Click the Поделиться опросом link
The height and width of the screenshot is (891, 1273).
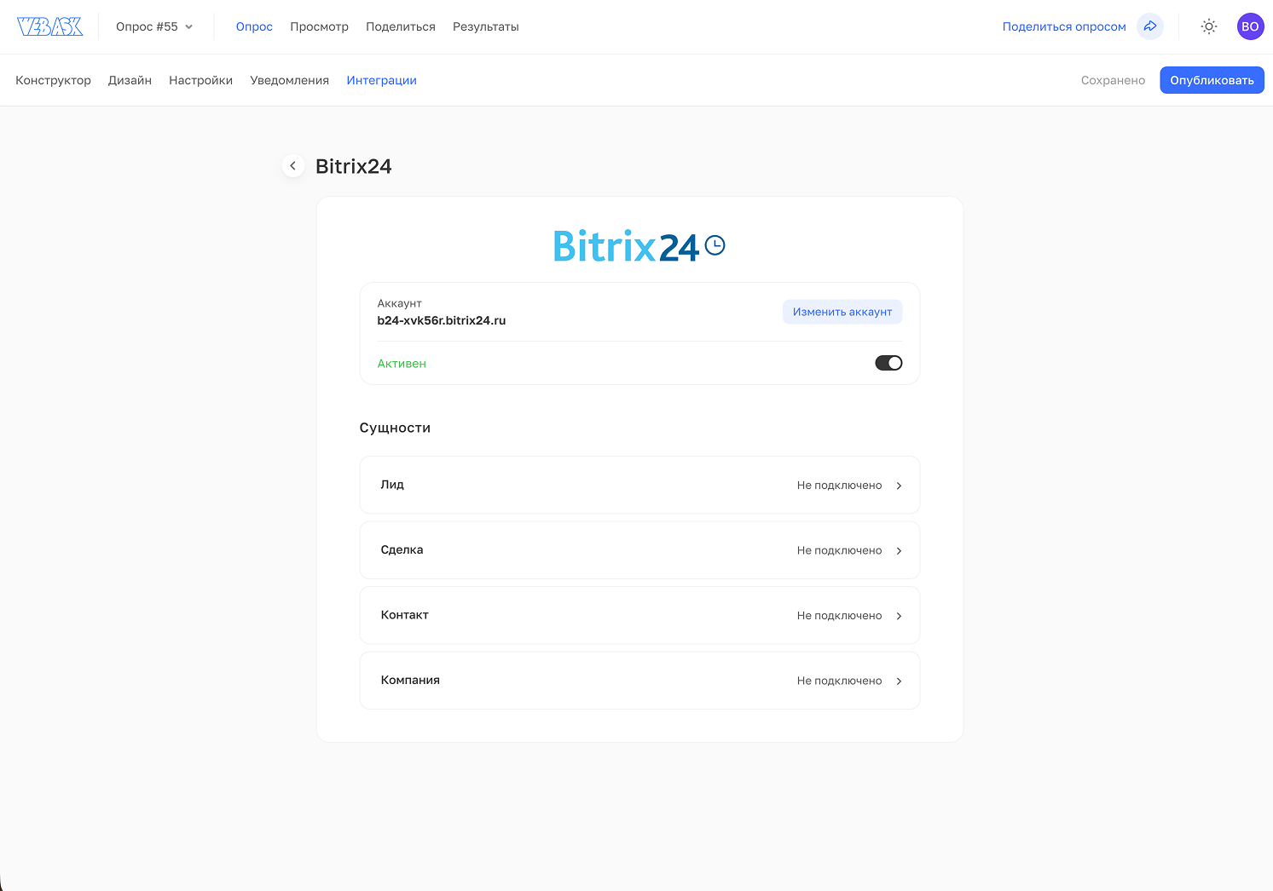pyautogui.click(x=1064, y=26)
